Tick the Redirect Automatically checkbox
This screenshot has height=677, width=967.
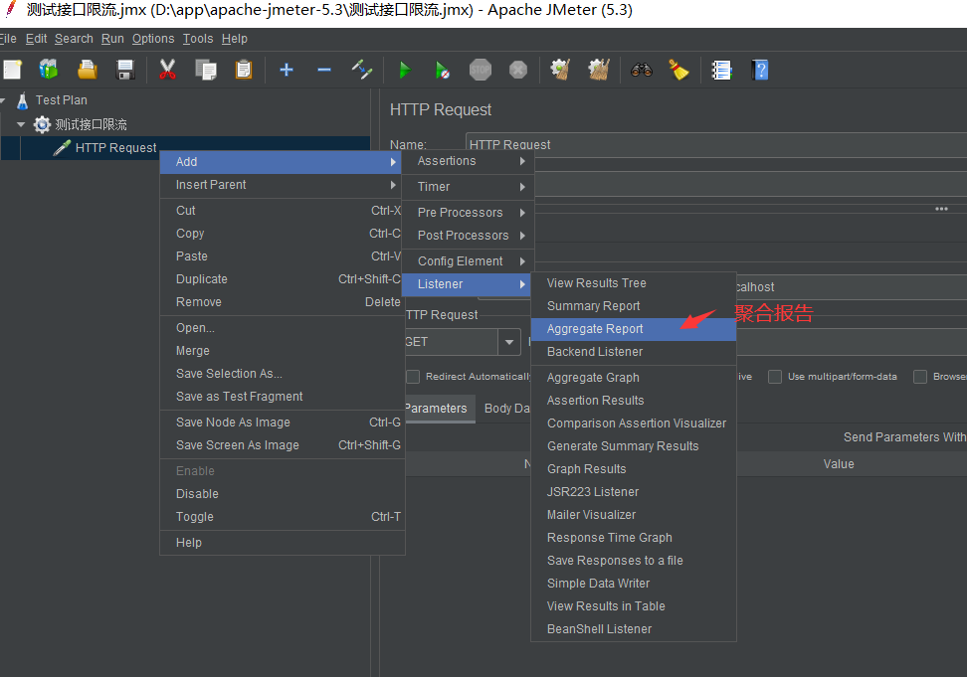[x=413, y=377]
